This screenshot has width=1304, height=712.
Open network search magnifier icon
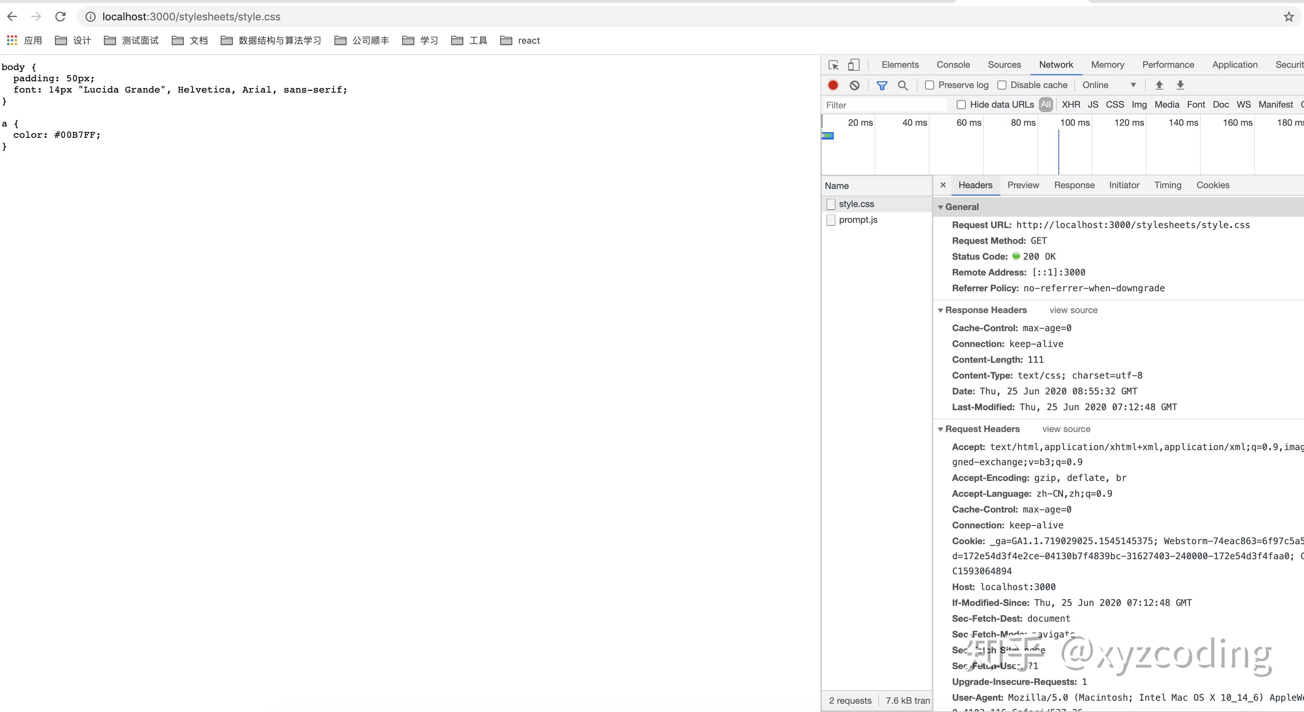tap(902, 85)
